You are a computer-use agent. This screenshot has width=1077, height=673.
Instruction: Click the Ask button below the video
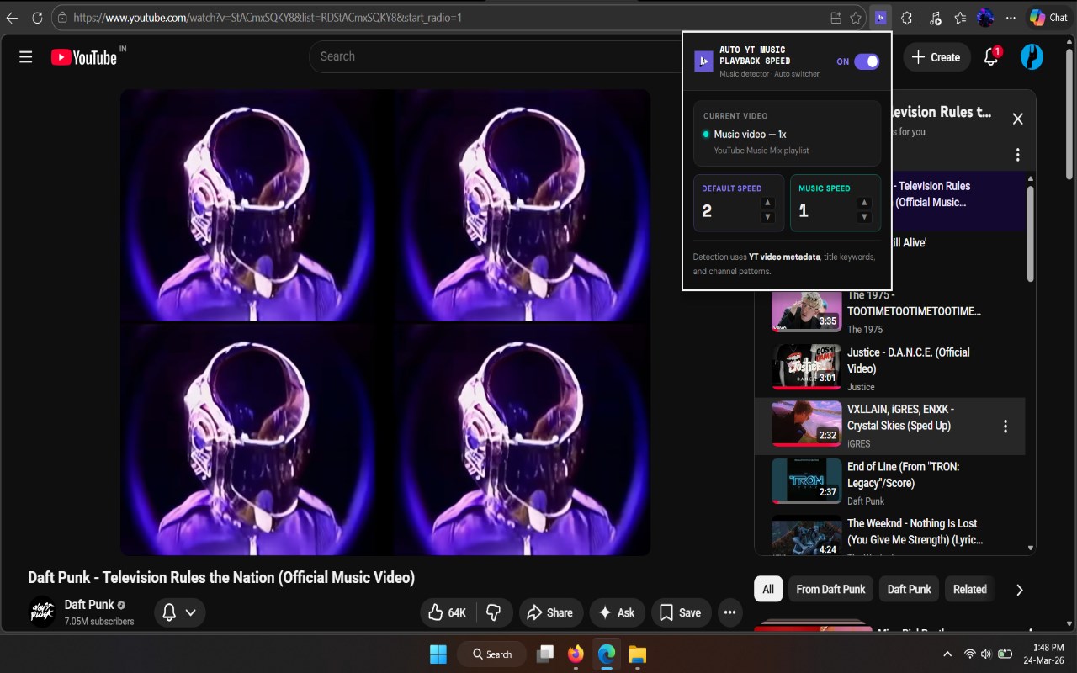617,612
